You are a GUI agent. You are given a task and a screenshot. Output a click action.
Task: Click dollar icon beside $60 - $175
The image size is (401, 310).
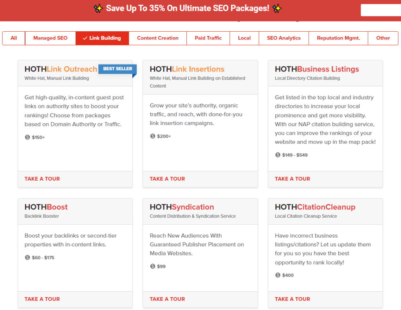27,258
